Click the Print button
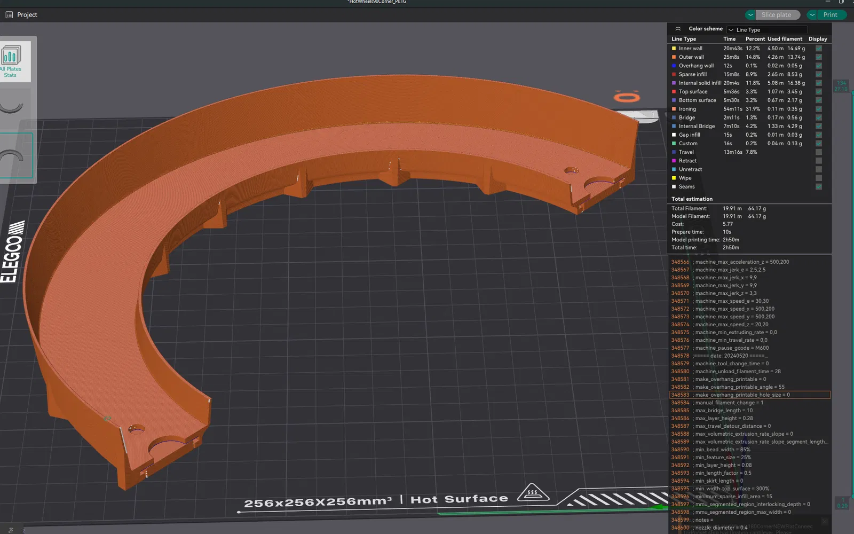 (x=830, y=15)
